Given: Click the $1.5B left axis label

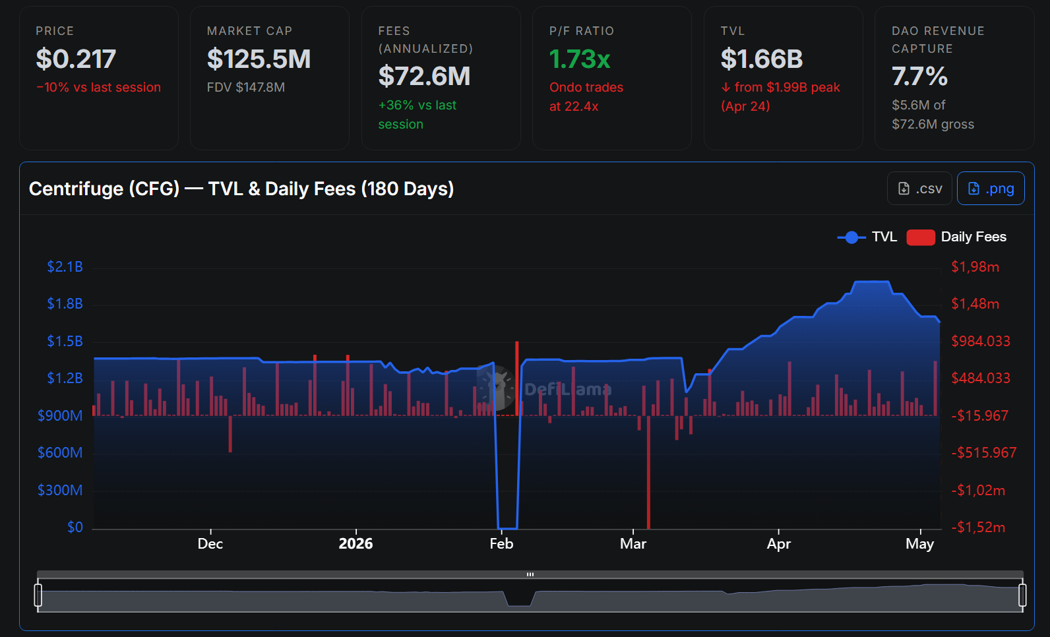Looking at the screenshot, I should point(65,342).
